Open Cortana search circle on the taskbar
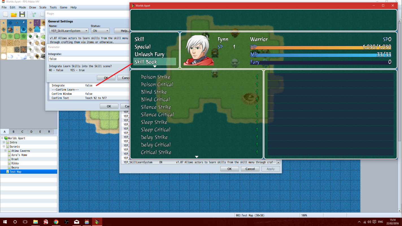 click(15, 222)
